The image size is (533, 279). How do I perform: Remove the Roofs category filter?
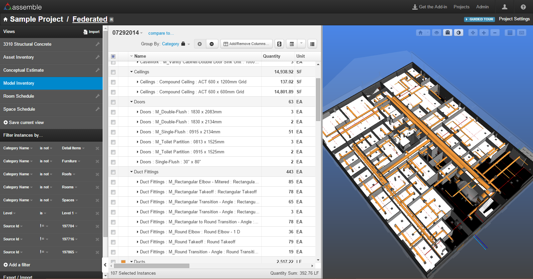click(x=97, y=174)
